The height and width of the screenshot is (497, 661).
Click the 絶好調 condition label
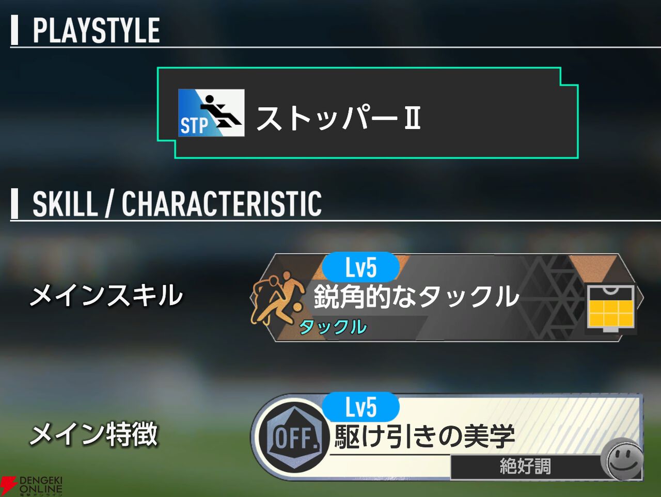coord(525,467)
